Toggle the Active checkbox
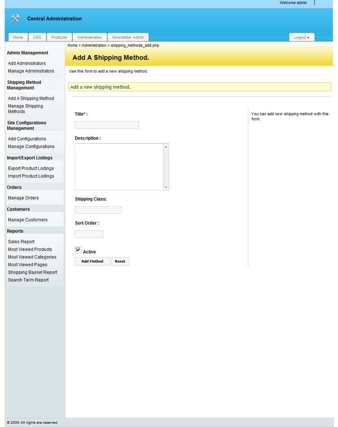Viewport: 338px width, 427px height. [78, 250]
